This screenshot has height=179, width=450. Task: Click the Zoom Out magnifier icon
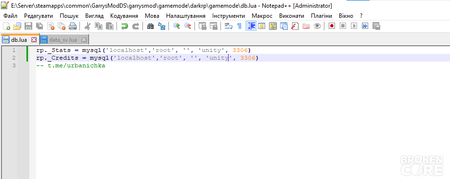[x=188, y=26]
